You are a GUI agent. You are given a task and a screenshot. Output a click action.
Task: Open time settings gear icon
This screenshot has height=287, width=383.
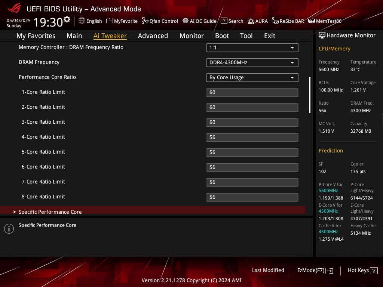click(67, 19)
